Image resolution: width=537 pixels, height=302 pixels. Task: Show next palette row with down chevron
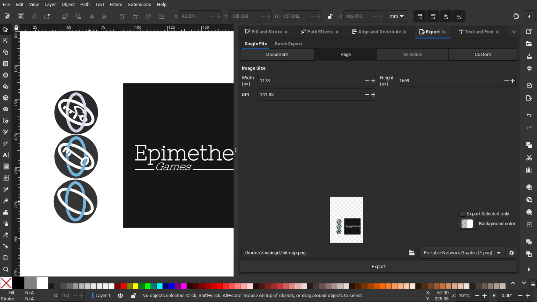point(524,283)
